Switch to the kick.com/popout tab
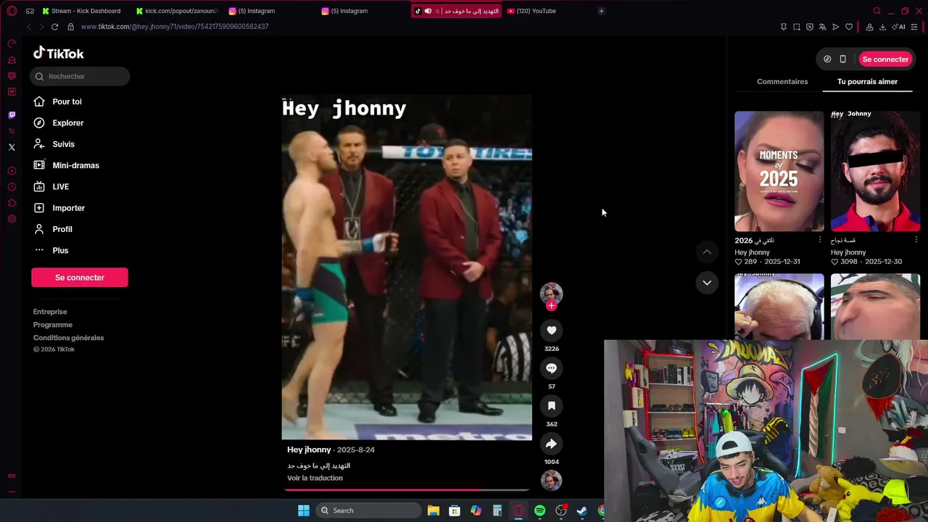This screenshot has height=522, width=928. pos(177,11)
